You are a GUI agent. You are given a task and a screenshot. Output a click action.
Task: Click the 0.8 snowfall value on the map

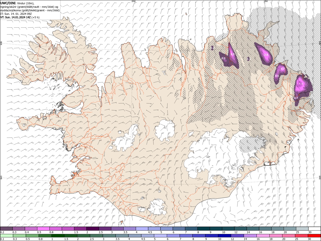tap(266, 55)
